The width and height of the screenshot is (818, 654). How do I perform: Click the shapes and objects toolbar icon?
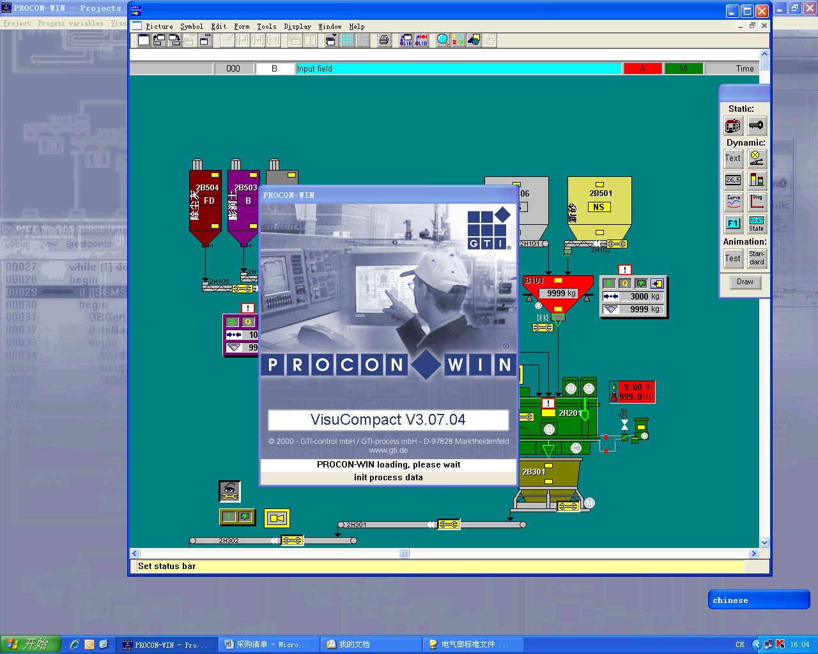[x=474, y=40]
